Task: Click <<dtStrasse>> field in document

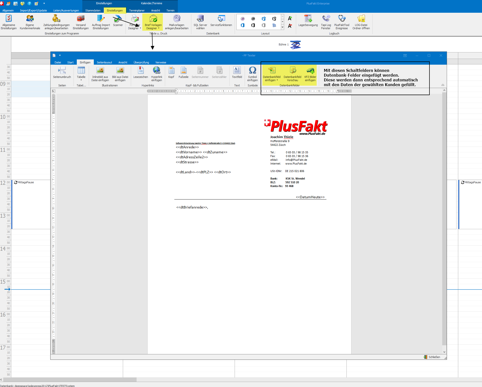Action: [x=187, y=162]
